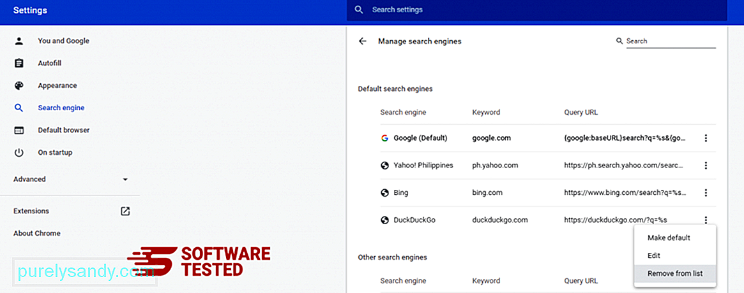744x293 pixels.
Task: Open On startup settings
Action: point(55,152)
